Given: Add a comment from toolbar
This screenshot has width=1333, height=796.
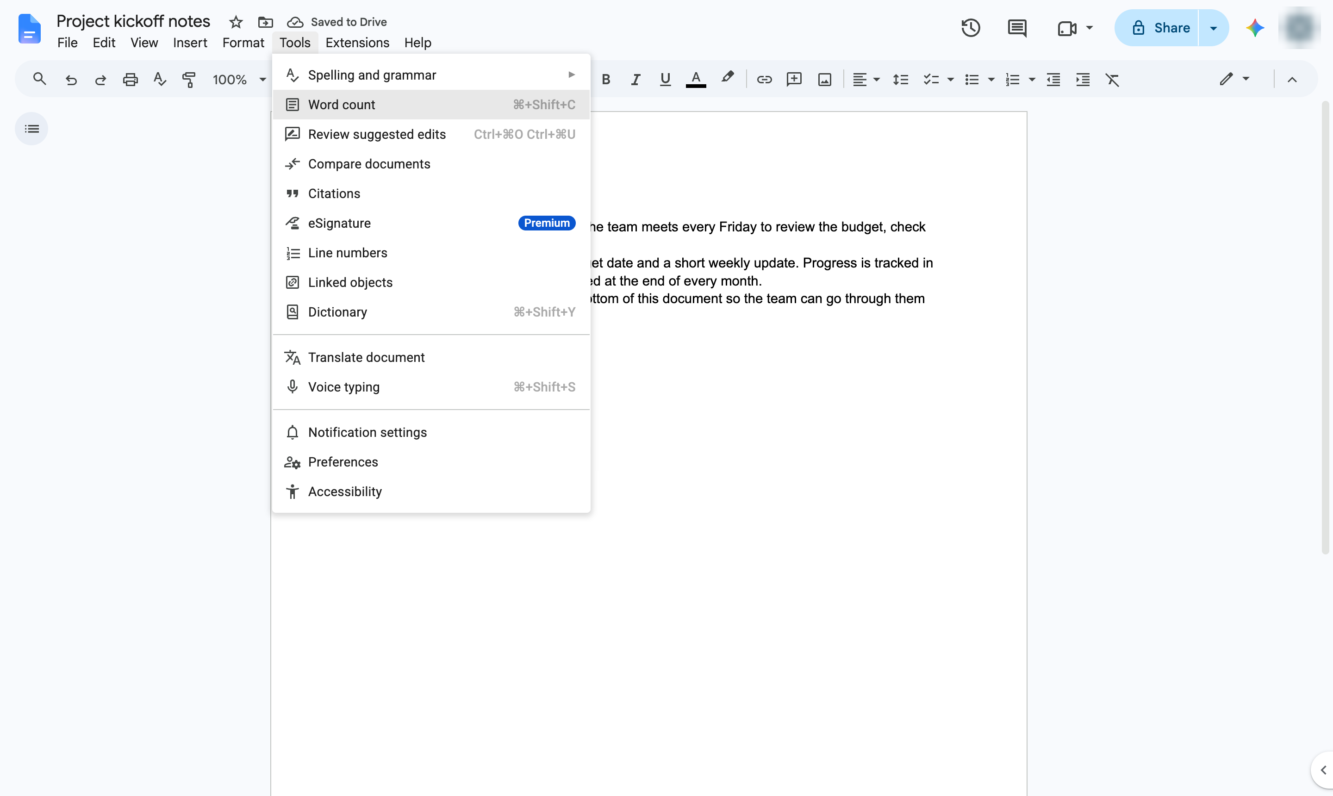Looking at the screenshot, I should tap(794, 80).
